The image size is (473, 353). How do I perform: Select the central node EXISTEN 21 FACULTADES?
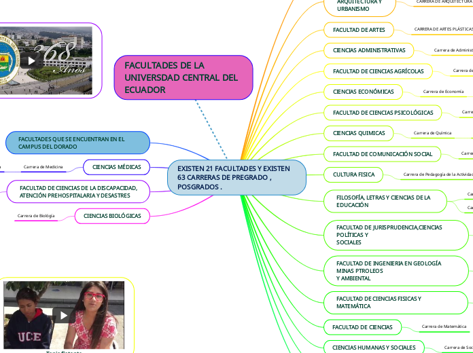(x=236, y=178)
